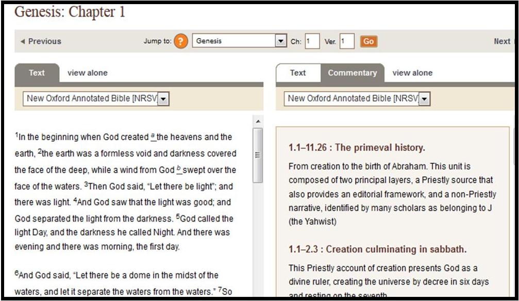Image resolution: width=519 pixels, height=301 pixels.
Task: Open the left panel Bible version dropdown
Action: coord(96,98)
